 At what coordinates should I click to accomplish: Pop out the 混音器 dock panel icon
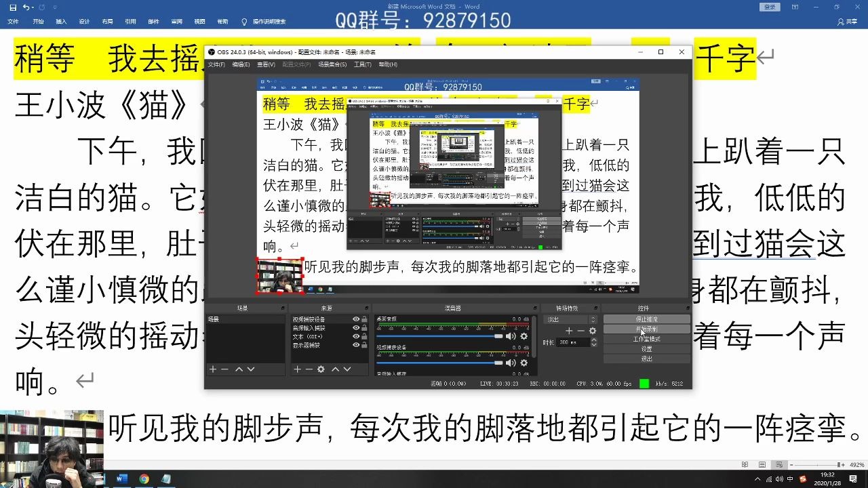click(x=535, y=308)
